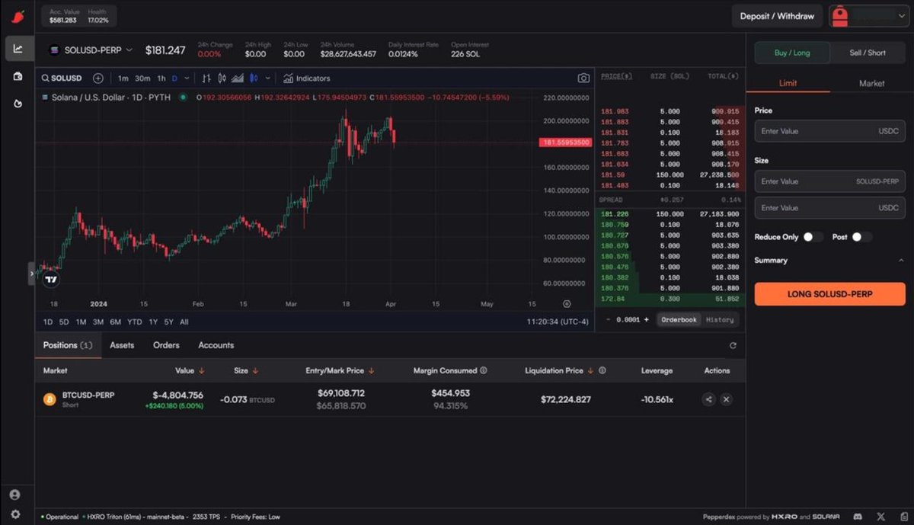Toggle the green PYTH data status dot

(183, 98)
